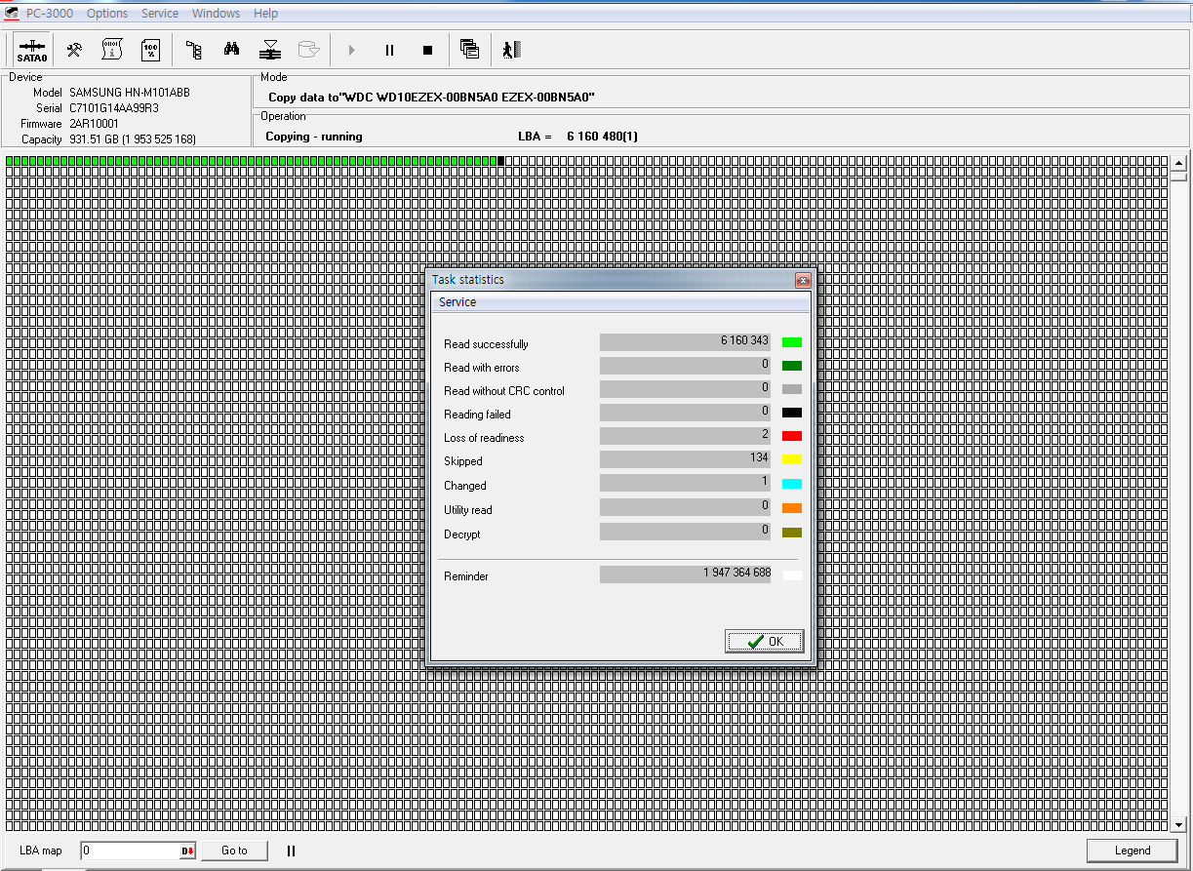Open the Legend button

1133,851
